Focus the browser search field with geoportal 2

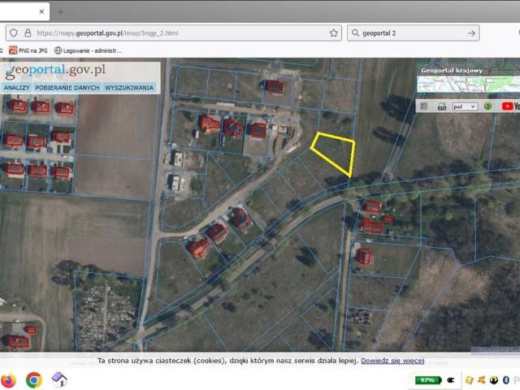click(406, 33)
